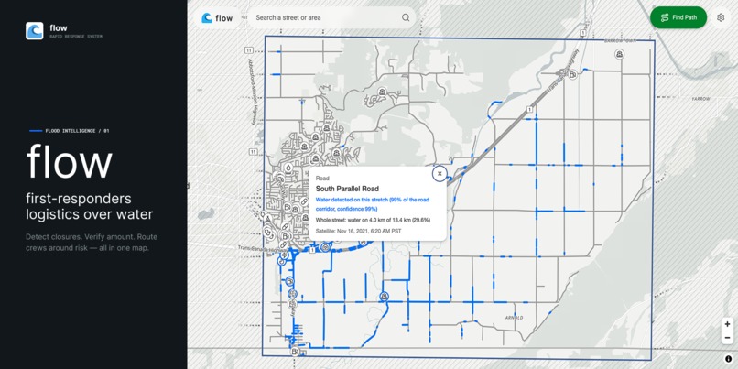This screenshot has width=738, height=369.
Task: Click the 'first-responders logistics over water' heading
Action: pyautogui.click(x=90, y=207)
